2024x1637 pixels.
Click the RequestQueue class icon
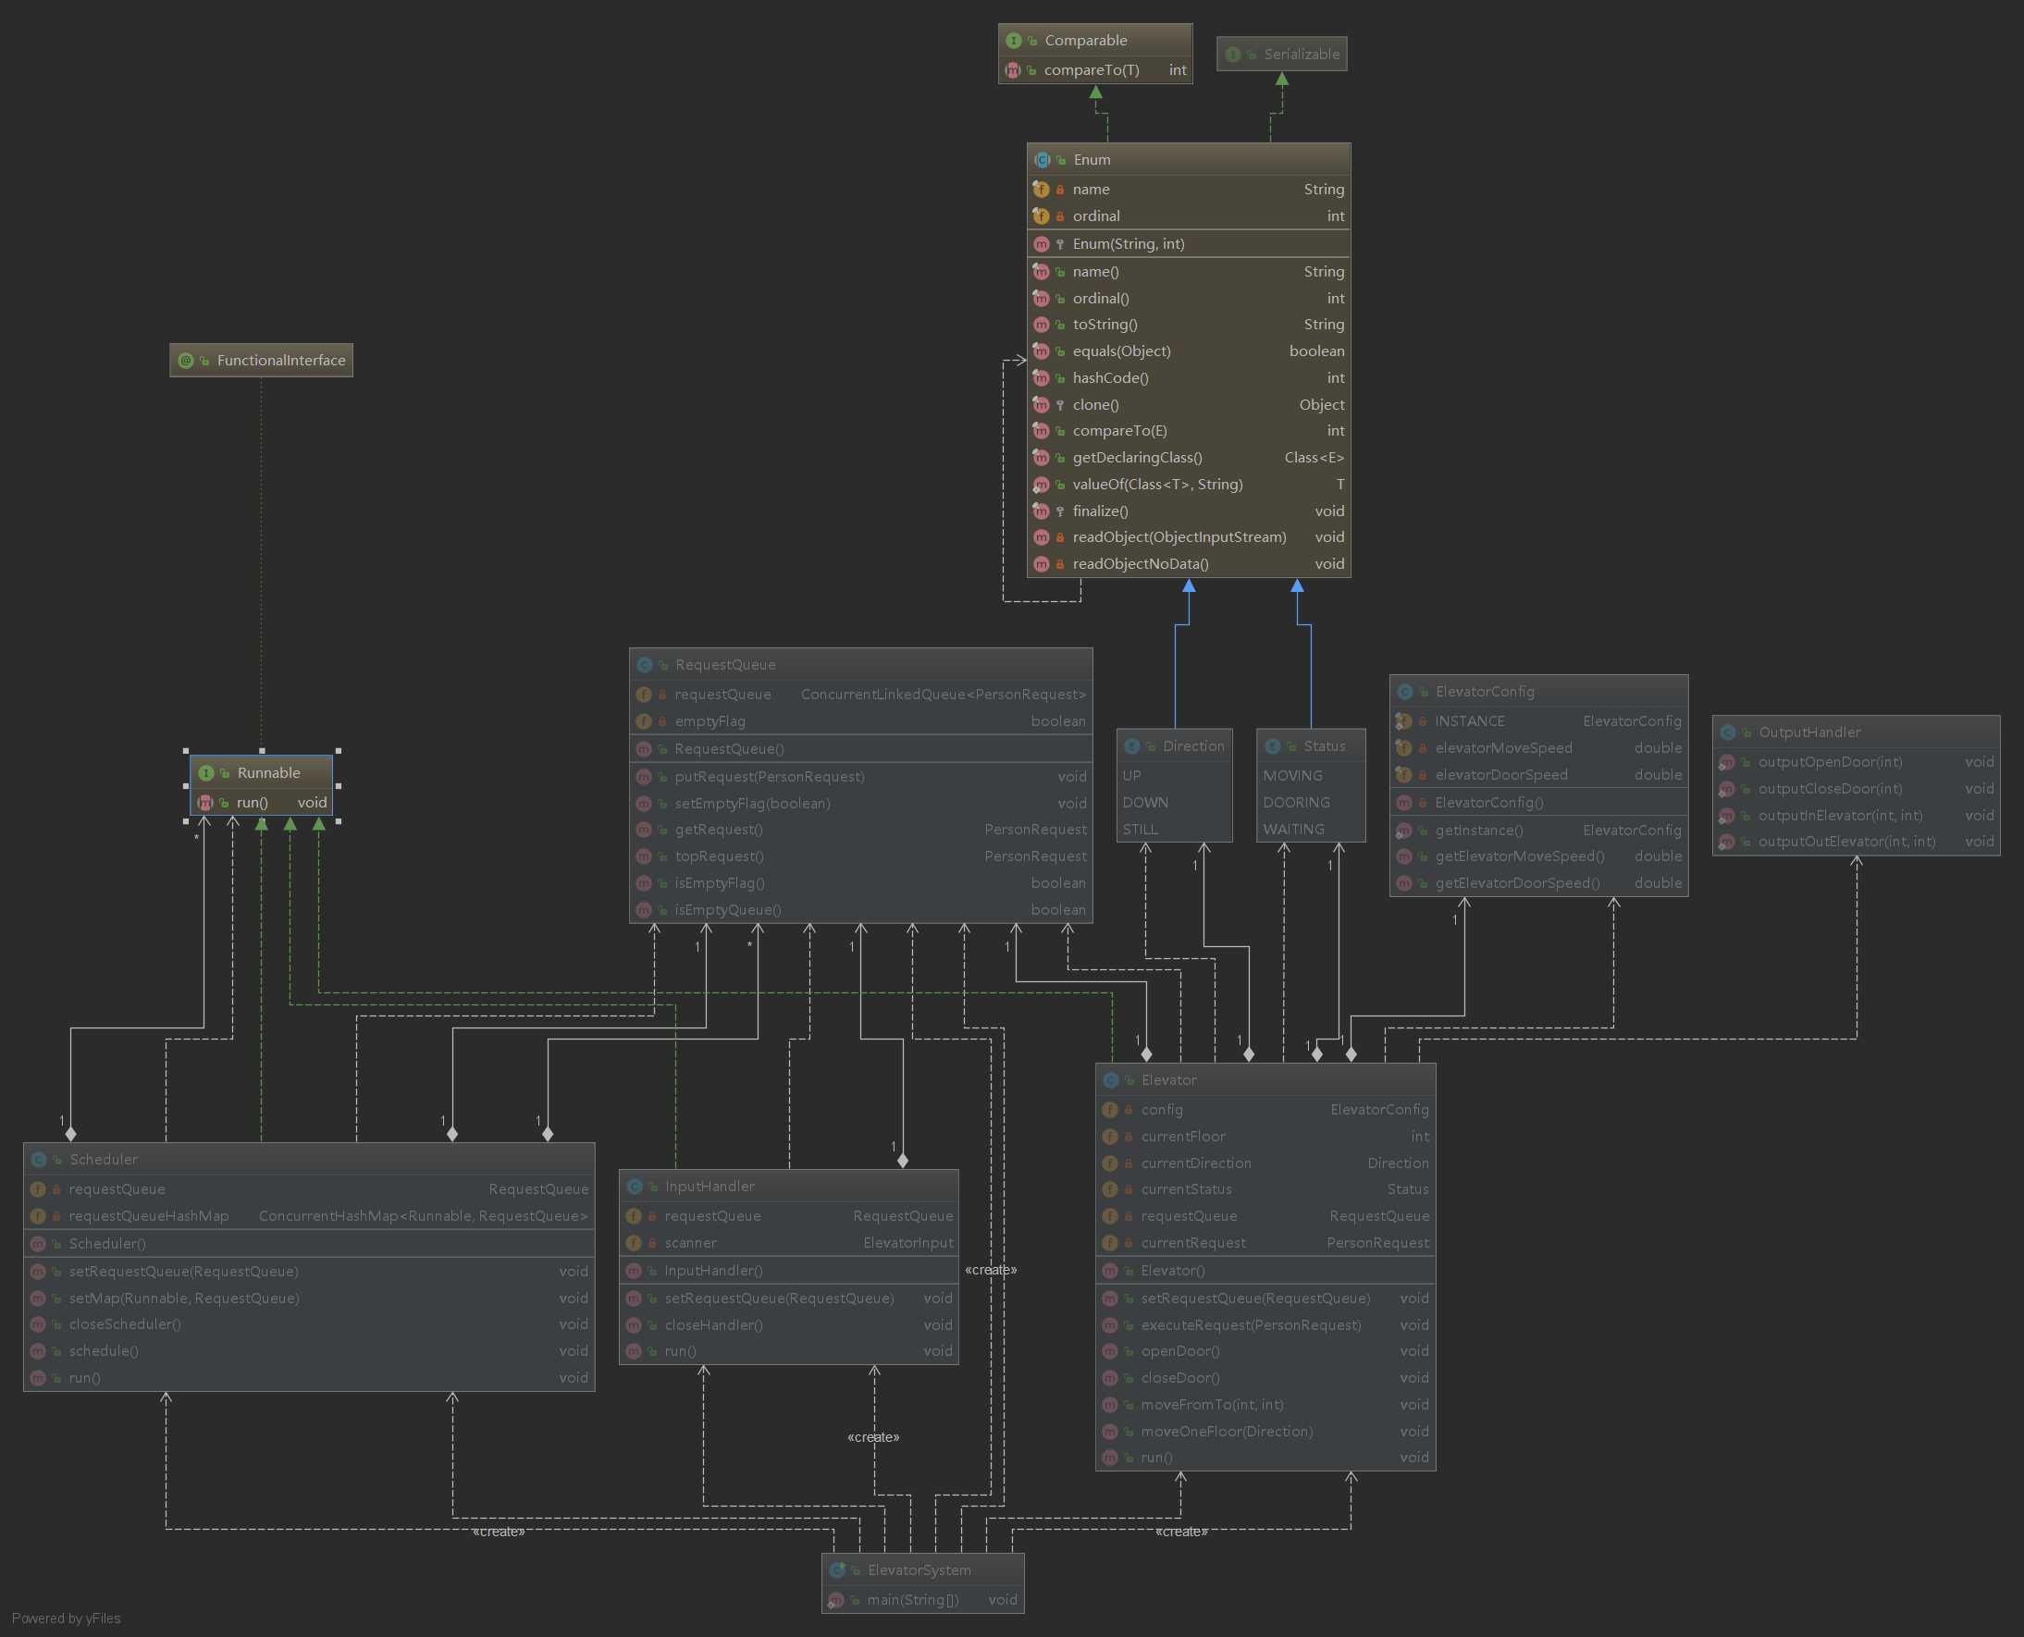pos(644,665)
